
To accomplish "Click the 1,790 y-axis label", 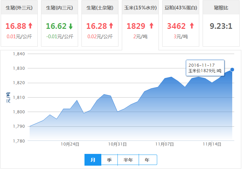I will point(19,126).
